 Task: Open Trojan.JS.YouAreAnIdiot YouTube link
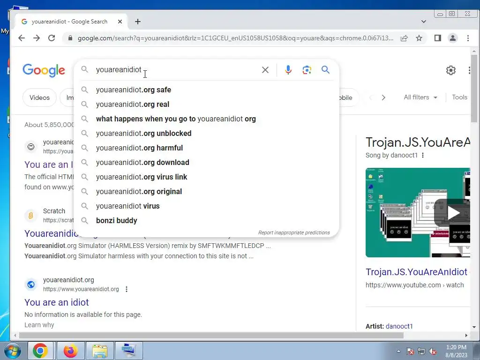coord(416,272)
